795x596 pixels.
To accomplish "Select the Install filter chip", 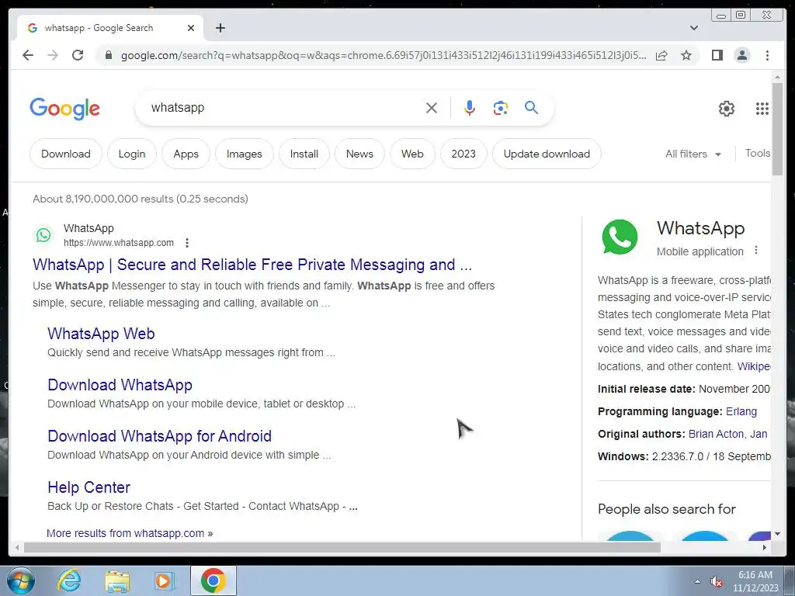I will (304, 154).
